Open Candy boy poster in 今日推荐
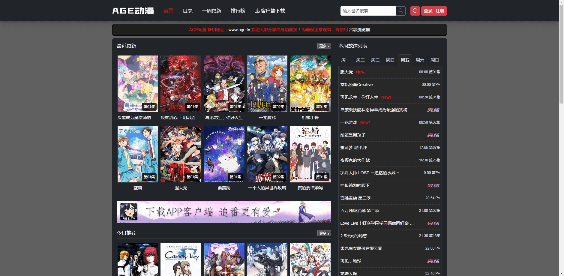The width and height of the screenshot is (564, 276). 181,259
